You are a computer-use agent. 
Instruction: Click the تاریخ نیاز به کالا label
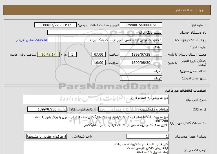(x=81, y=109)
